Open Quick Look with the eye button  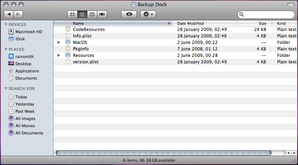(129, 14)
